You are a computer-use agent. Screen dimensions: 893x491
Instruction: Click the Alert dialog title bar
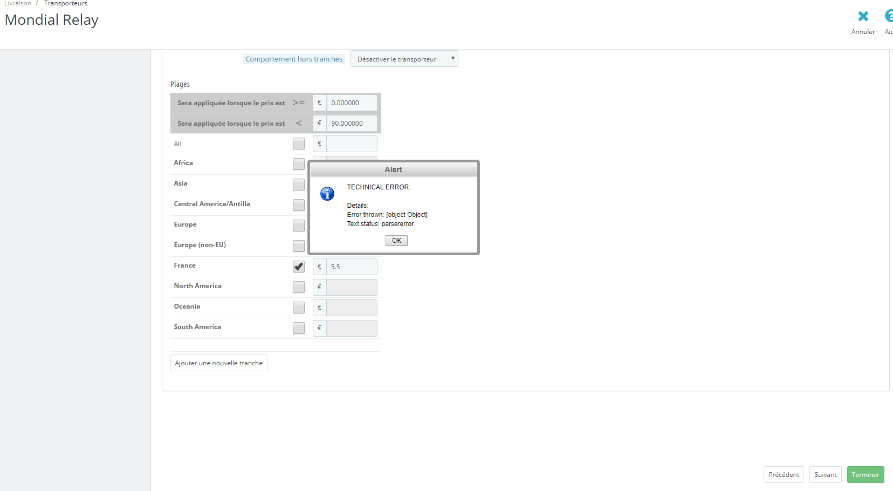coord(394,169)
